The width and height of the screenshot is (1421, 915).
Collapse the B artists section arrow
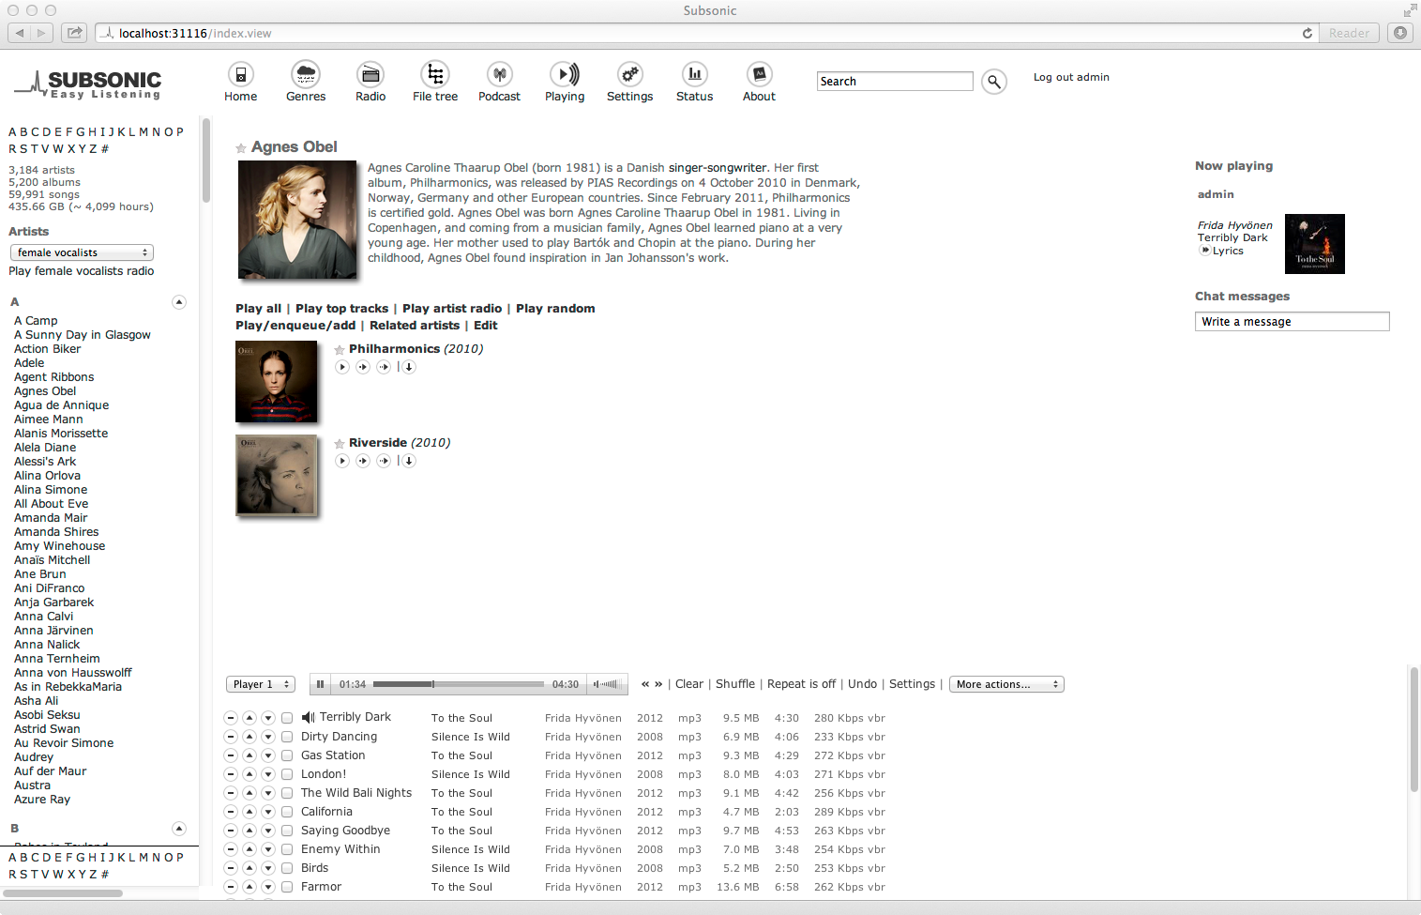(179, 829)
